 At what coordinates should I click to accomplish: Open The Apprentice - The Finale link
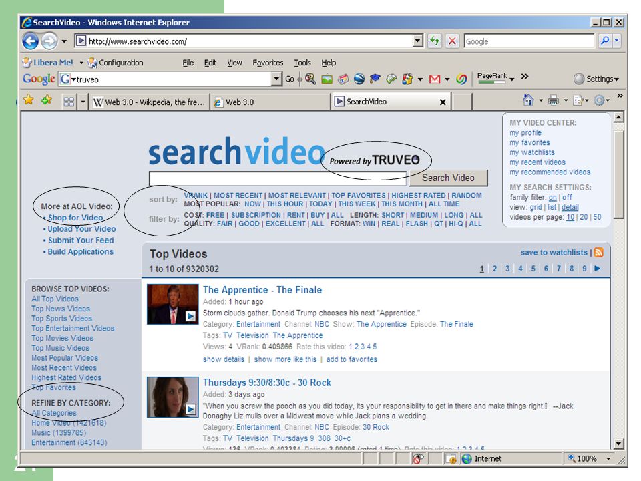pyautogui.click(x=262, y=289)
